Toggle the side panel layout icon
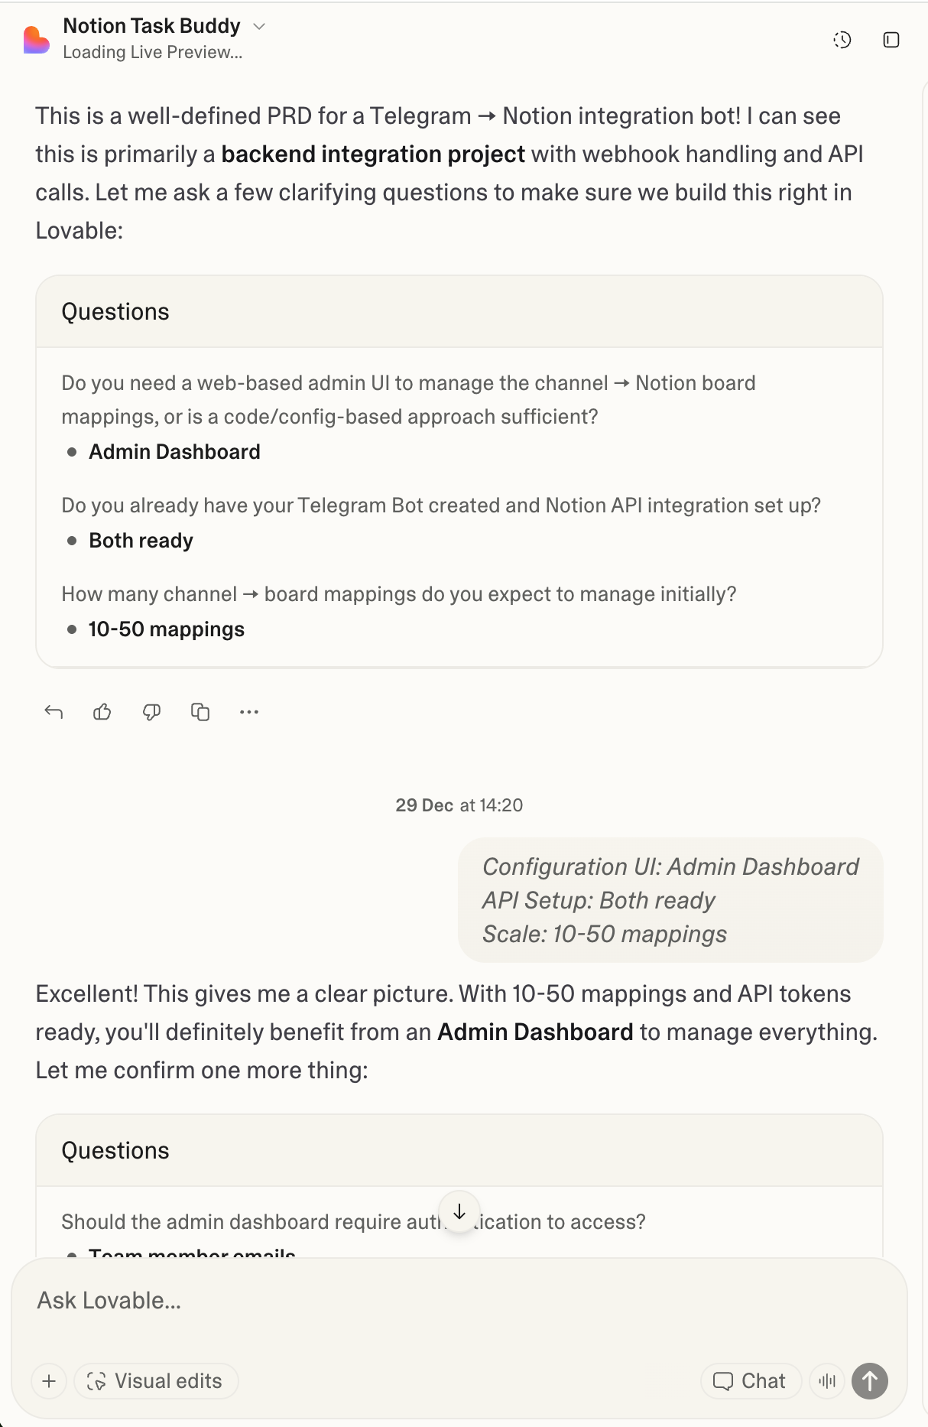928x1427 pixels. click(891, 41)
